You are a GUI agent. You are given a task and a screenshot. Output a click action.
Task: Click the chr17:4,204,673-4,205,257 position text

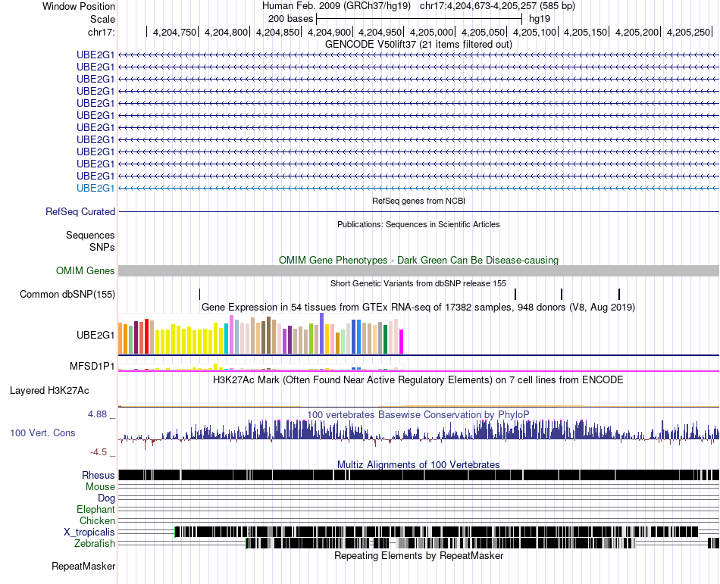497,6
